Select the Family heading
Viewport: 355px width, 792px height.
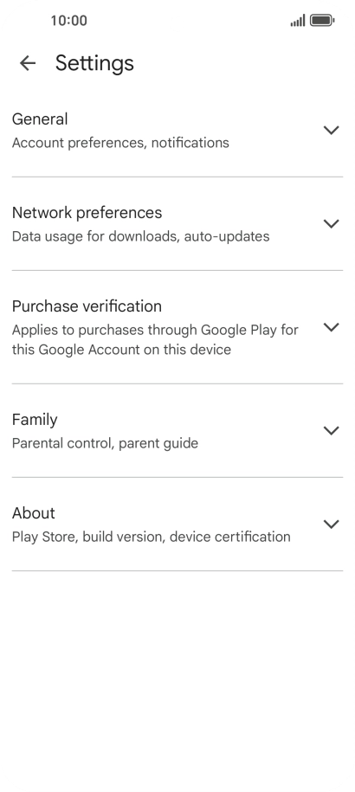coord(35,420)
